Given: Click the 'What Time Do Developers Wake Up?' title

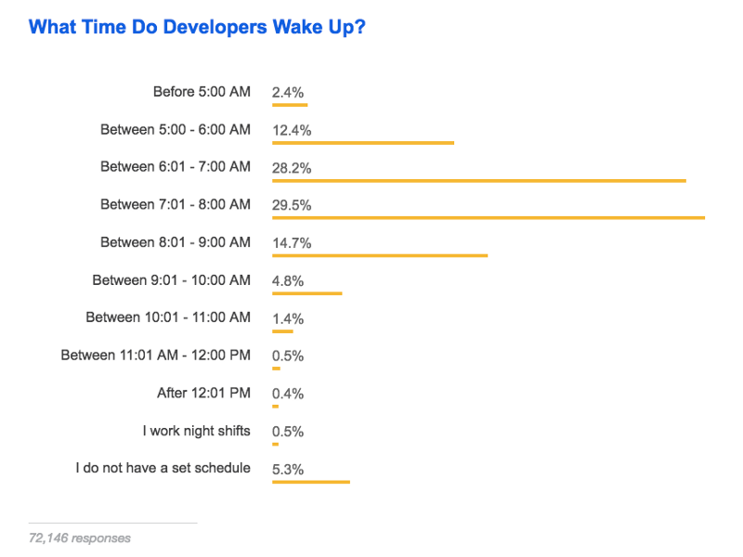Looking at the screenshot, I should coord(197,27).
